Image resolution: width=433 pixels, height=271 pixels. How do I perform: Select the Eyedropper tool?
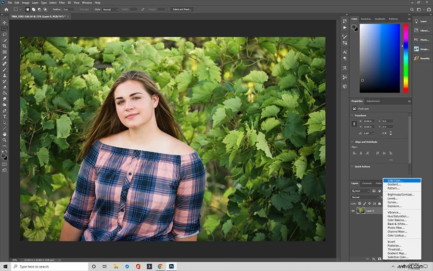click(x=4, y=58)
